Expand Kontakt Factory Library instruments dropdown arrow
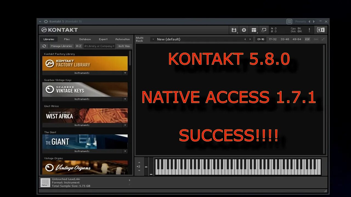Viewport: 351px width, 197px height. [x=125, y=73]
